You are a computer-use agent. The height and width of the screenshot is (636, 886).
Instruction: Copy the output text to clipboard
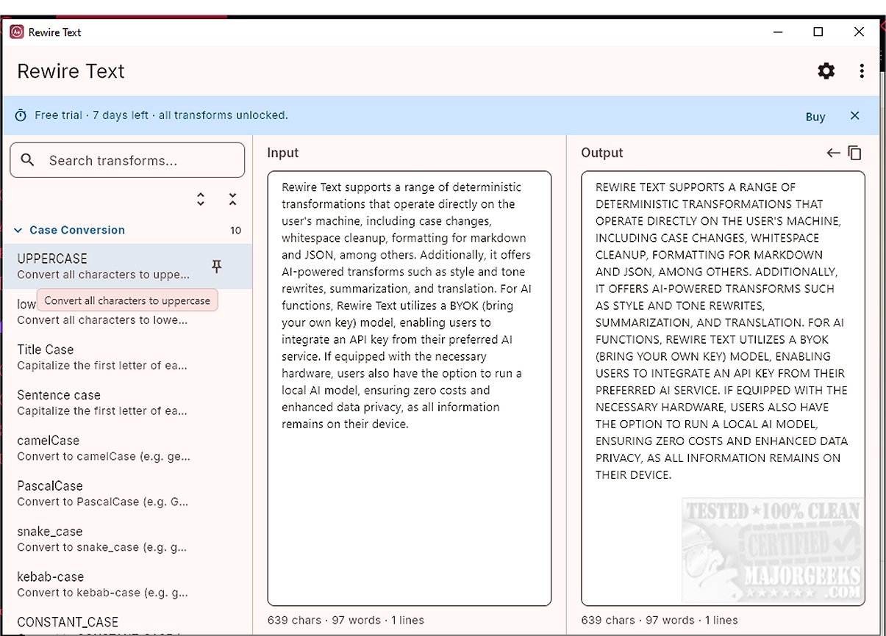854,153
